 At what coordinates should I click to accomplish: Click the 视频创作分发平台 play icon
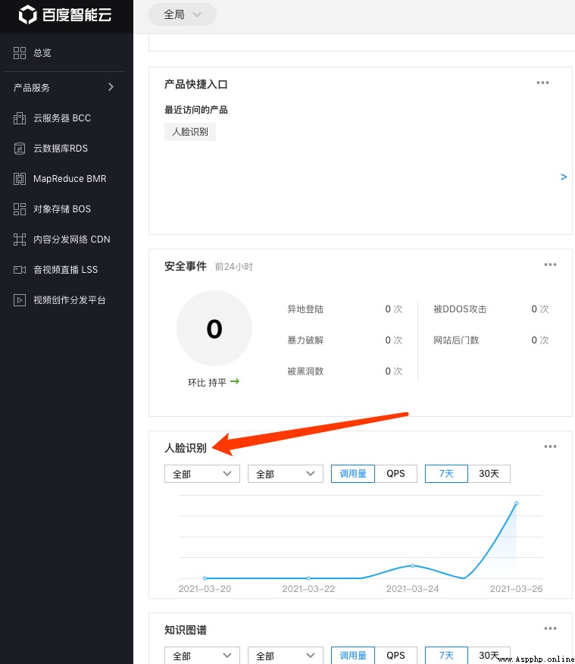pyautogui.click(x=20, y=300)
